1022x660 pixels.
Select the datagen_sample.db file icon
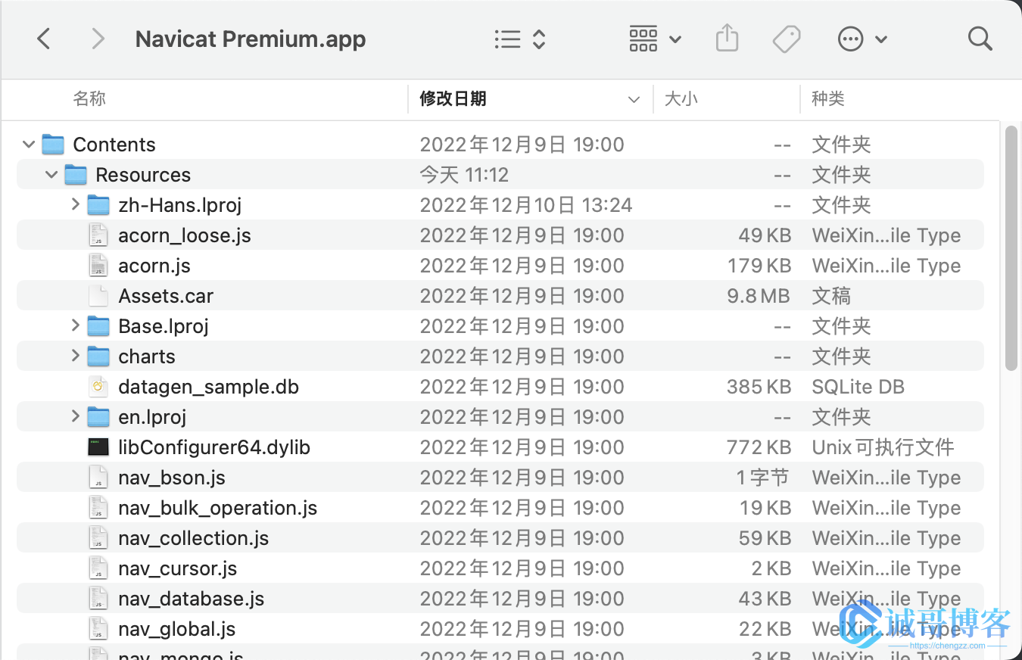(98, 386)
